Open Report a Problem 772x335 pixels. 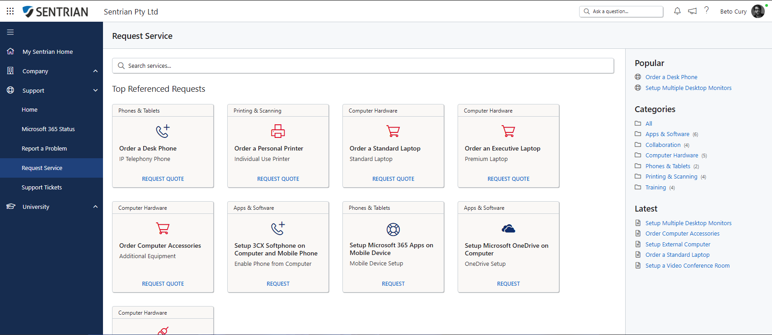[44, 148]
